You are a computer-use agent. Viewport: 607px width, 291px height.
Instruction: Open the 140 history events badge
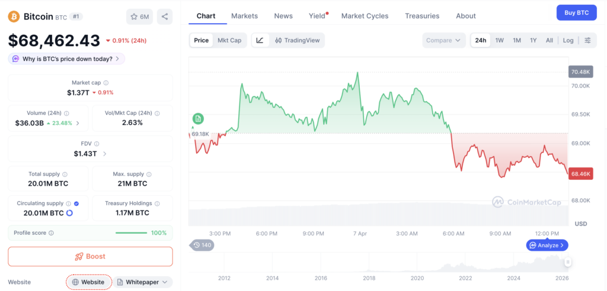coord(202,245)
